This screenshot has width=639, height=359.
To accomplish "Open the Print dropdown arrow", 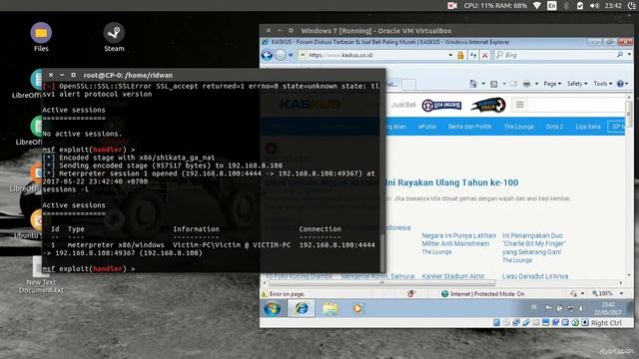I will [x=536, y=84].
